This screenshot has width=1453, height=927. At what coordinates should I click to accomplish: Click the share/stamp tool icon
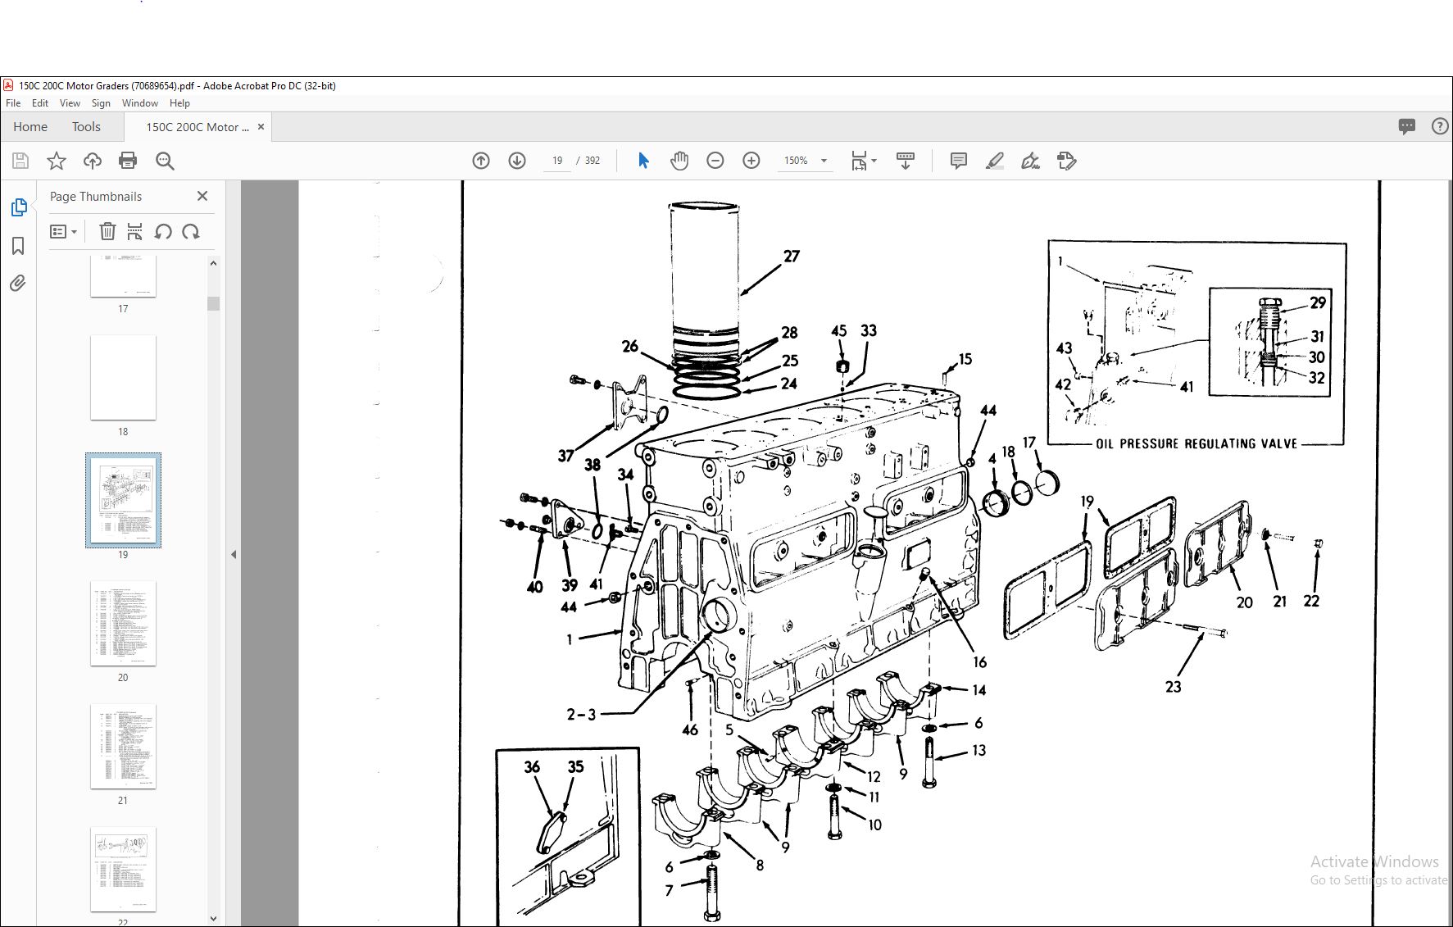[x=1066, y=161]
